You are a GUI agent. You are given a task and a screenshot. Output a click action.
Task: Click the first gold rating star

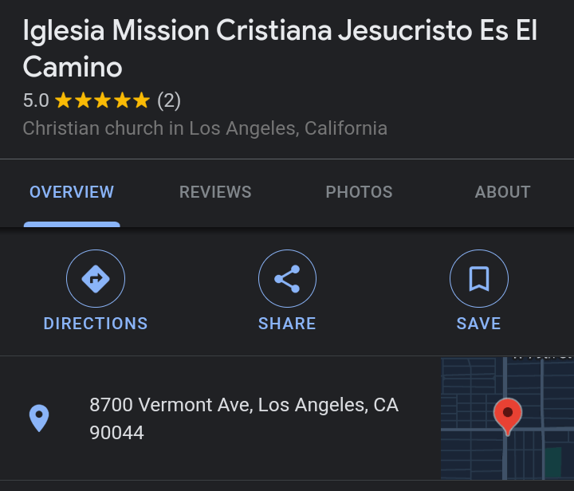click(63, 101)
